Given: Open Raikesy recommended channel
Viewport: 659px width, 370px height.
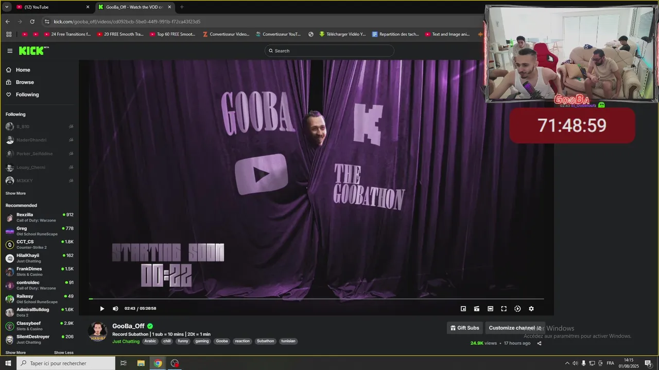Looking at the screenshot, I should (x=39, y=299).
